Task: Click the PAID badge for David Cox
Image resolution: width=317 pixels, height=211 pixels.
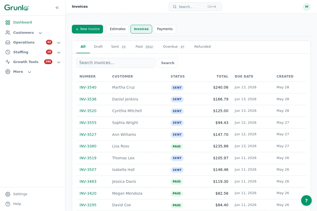Action: pyautogui.click(x=177, y=205)
